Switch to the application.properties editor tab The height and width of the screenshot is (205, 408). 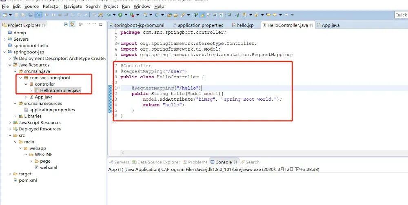click(198, 25)
